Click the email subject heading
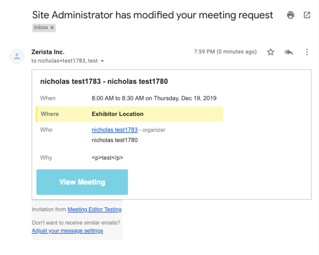 point(152,15)
